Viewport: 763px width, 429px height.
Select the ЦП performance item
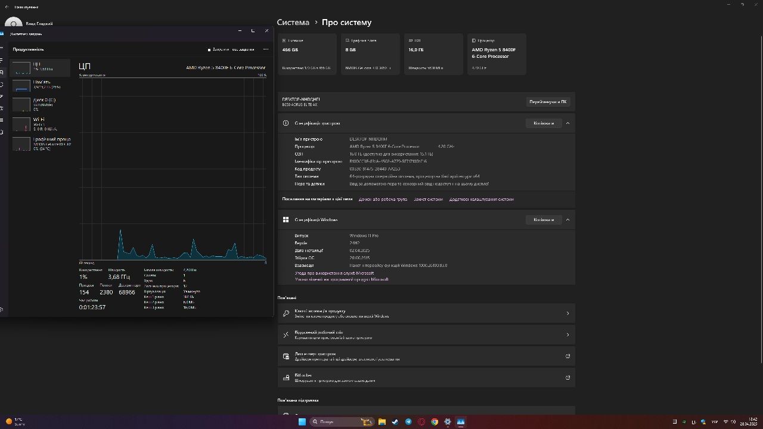click(41, 67)
